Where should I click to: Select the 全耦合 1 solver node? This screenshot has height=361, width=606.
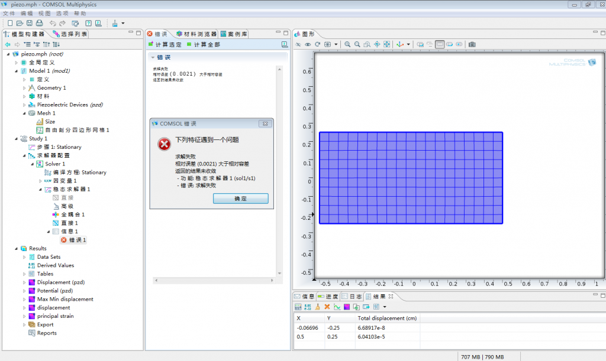(69, 214)
